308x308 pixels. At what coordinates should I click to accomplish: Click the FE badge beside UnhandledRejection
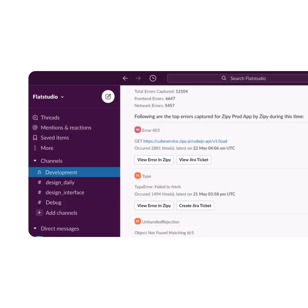tap(137, 221)
